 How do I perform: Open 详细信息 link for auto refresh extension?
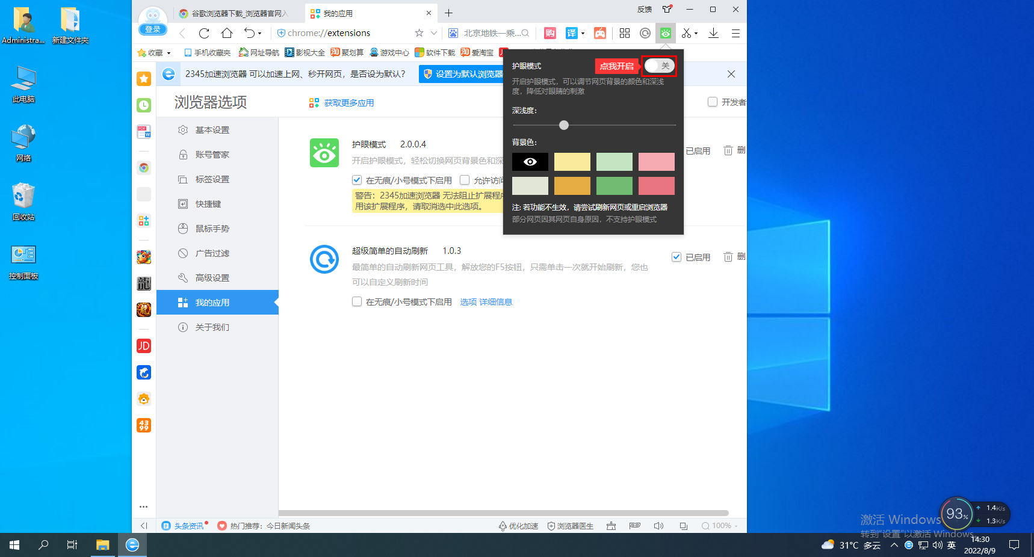(496, 302)
